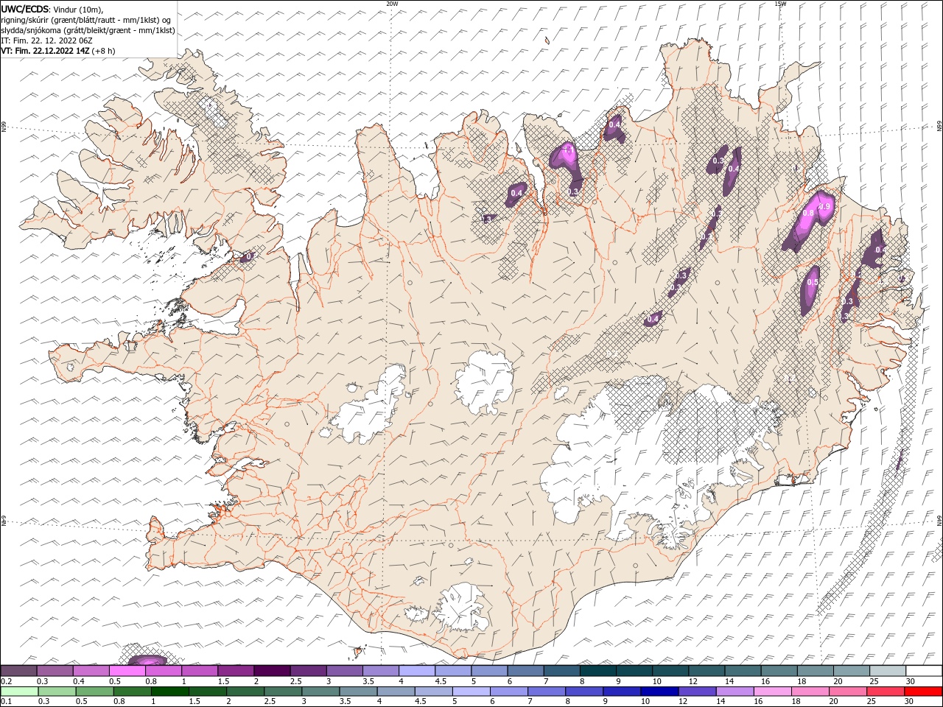Click the deep blue 10–12 rain legend swatch
The height and width of the screenshot is (707, 943).
click(x=659, y=692)
